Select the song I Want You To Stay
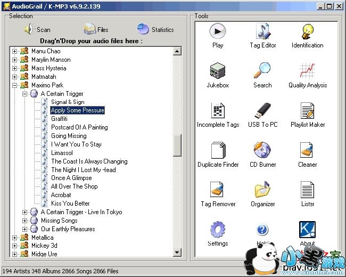346x277 pixels. [76, 144]
